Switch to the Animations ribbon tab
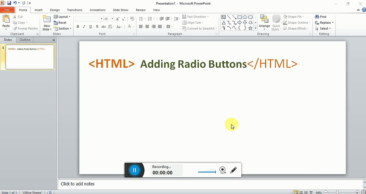This screenshot has width=366, height=194. tap(97, 10)
